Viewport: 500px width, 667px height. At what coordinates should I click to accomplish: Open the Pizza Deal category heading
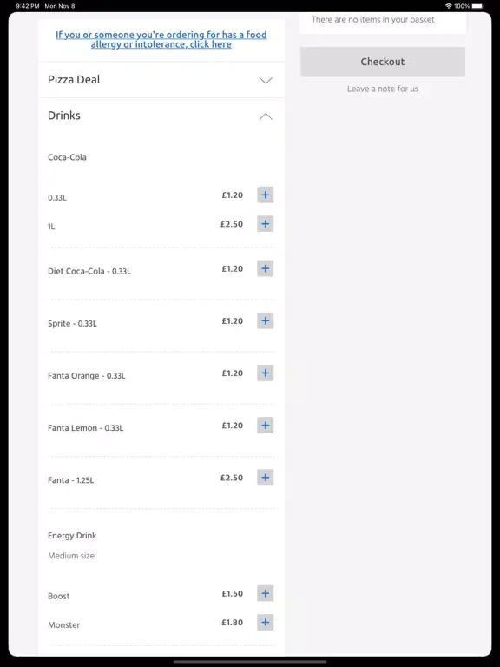[74, 80]
